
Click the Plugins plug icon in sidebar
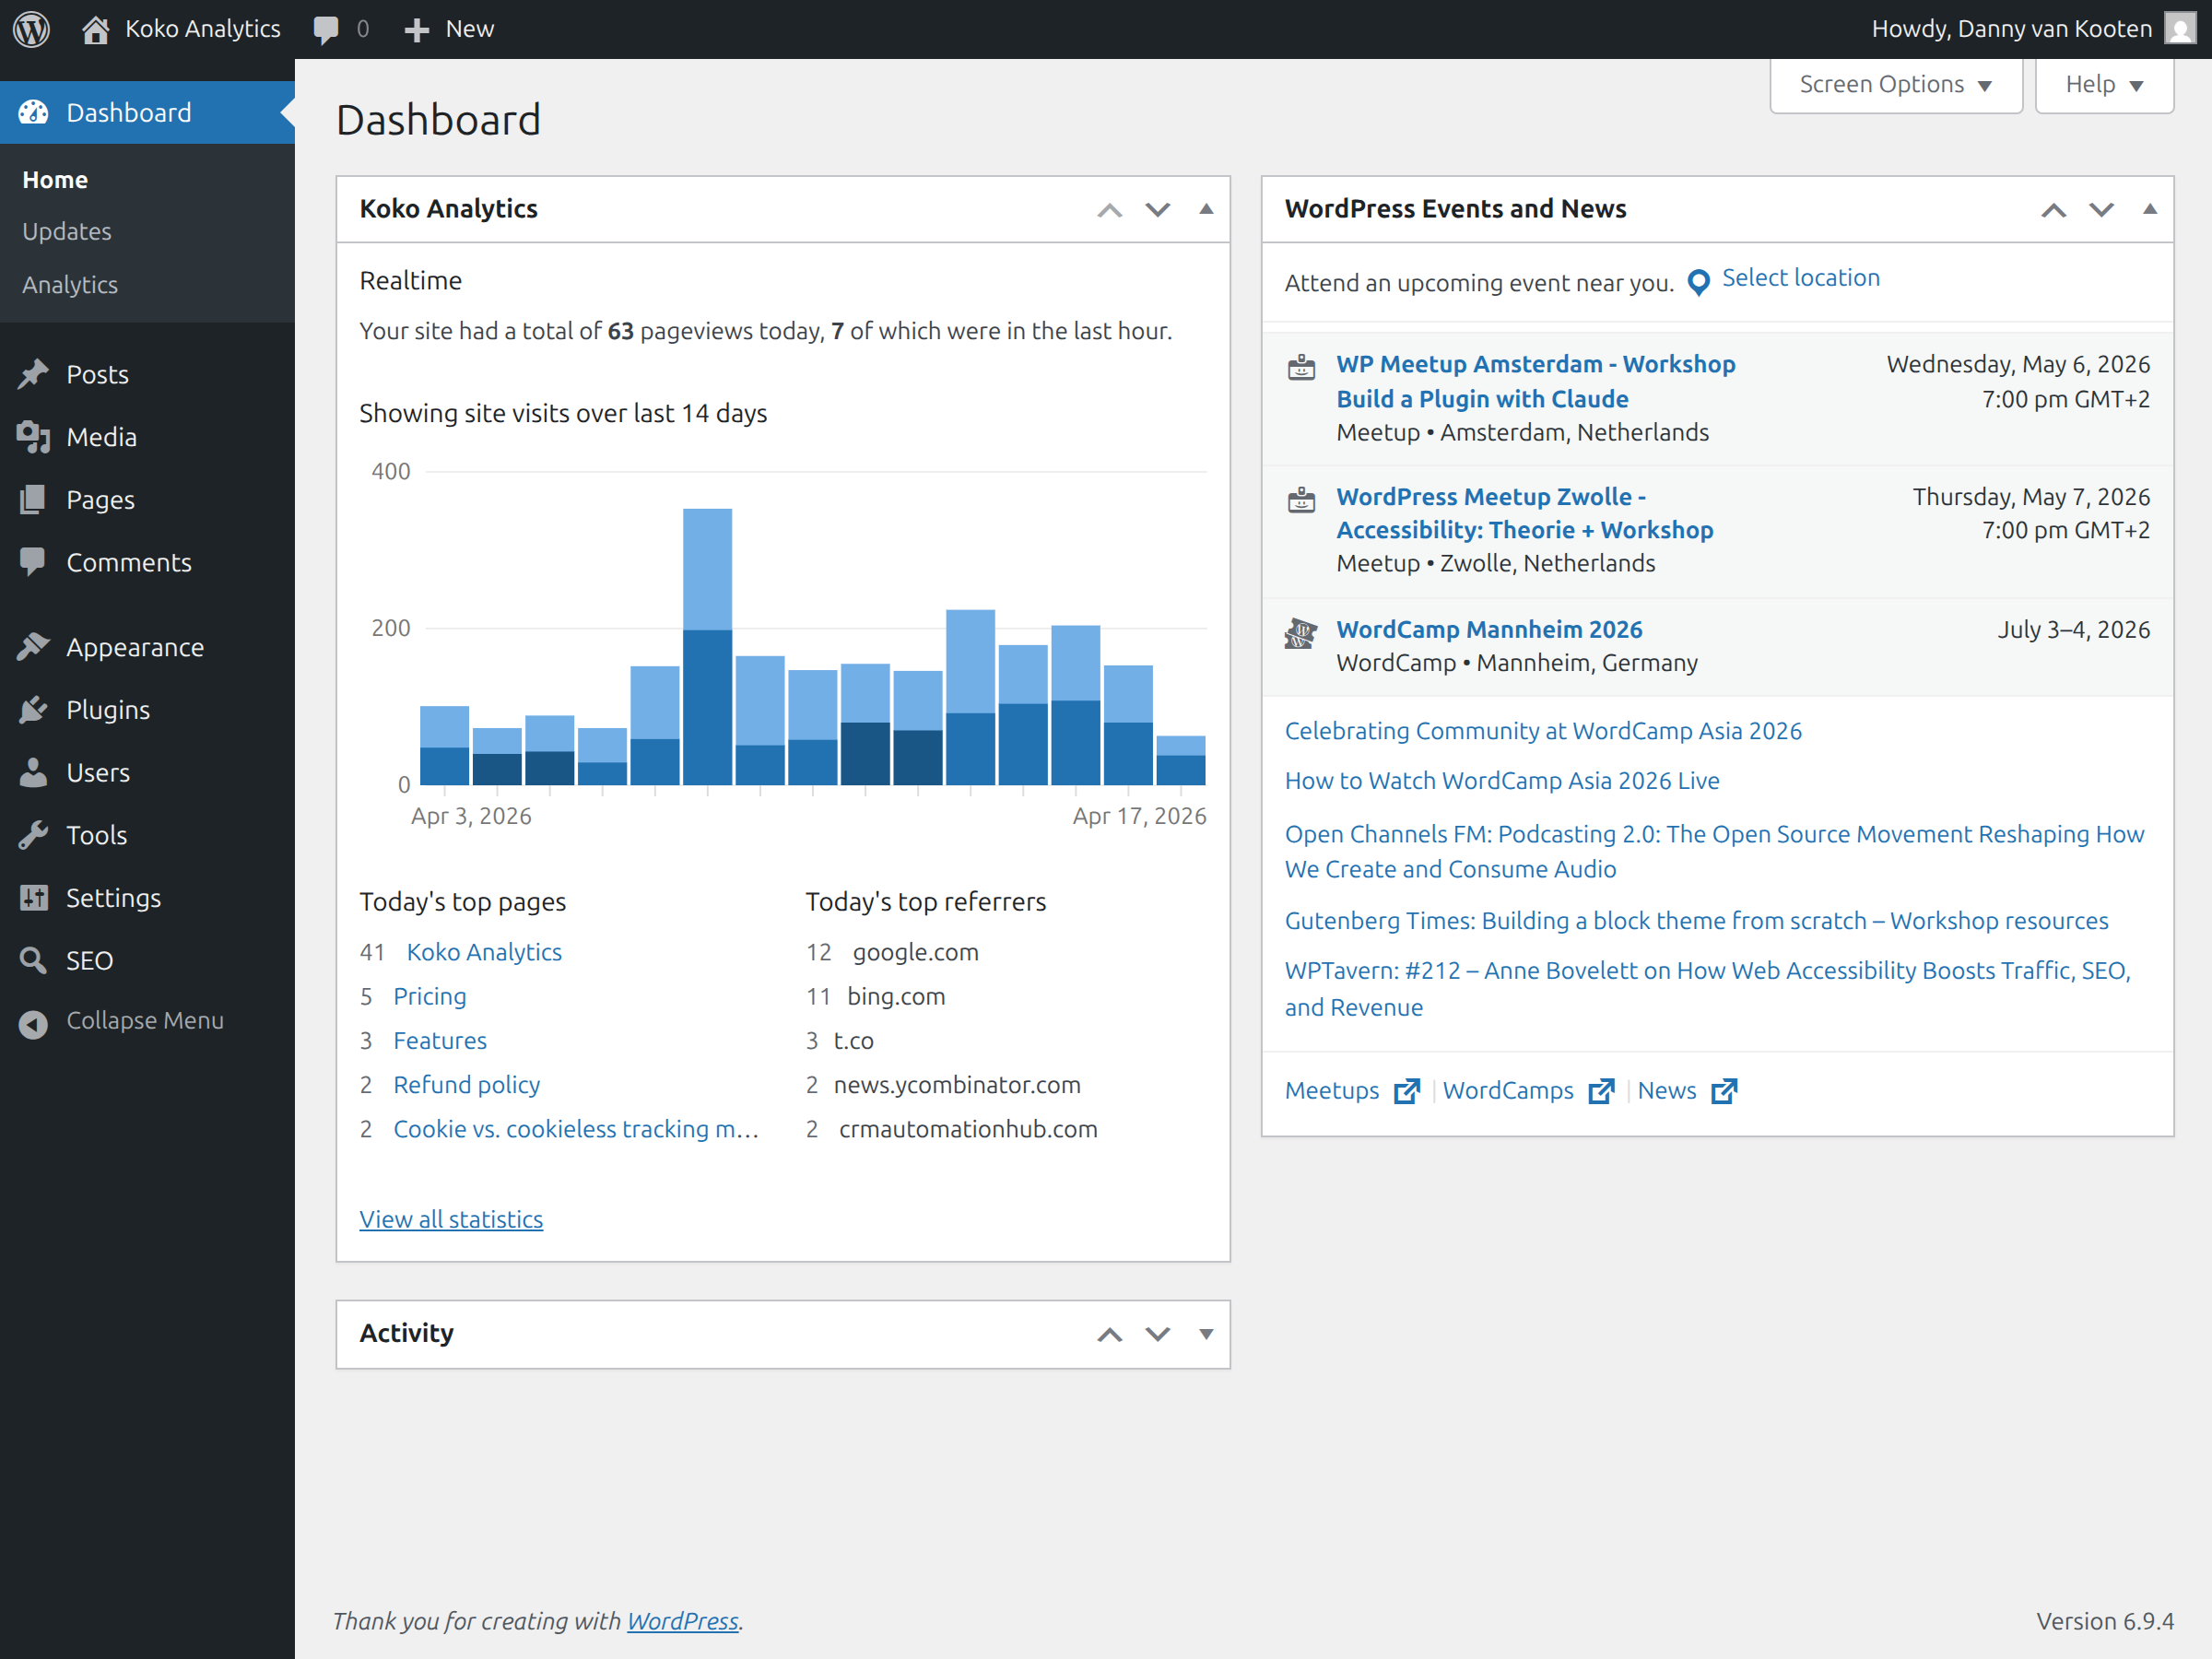[x=33, y=710]
